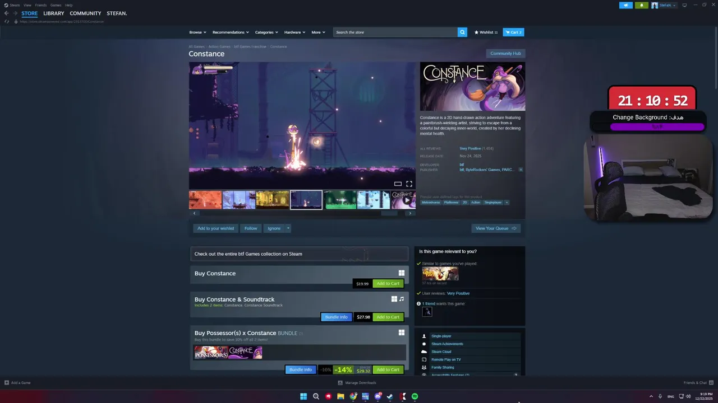718x403 pixels.
Task: Go back with the left arrow
Action: (x=6, y=13)
